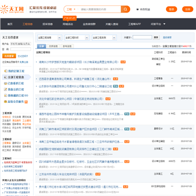Open 河北中储石家庄物流中心项目 title

coord(71,99)
